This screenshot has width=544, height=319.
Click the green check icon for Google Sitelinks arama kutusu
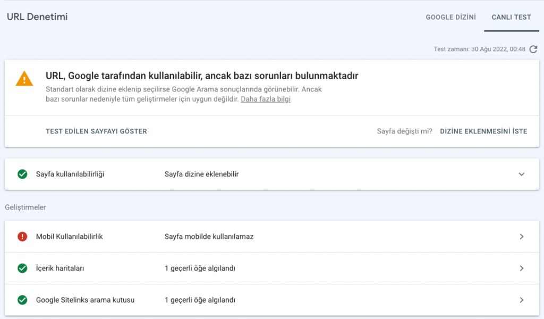tap(22, 300)
